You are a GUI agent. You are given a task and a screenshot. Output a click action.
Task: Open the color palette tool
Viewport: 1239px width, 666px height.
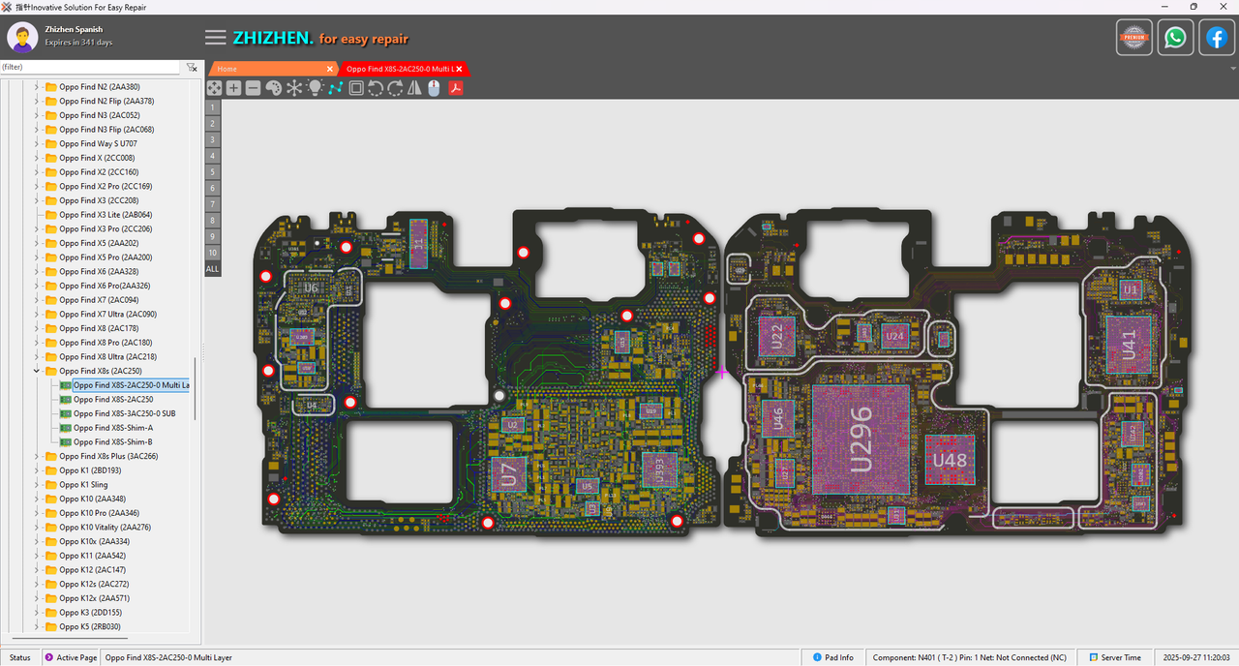click(273, 88)
